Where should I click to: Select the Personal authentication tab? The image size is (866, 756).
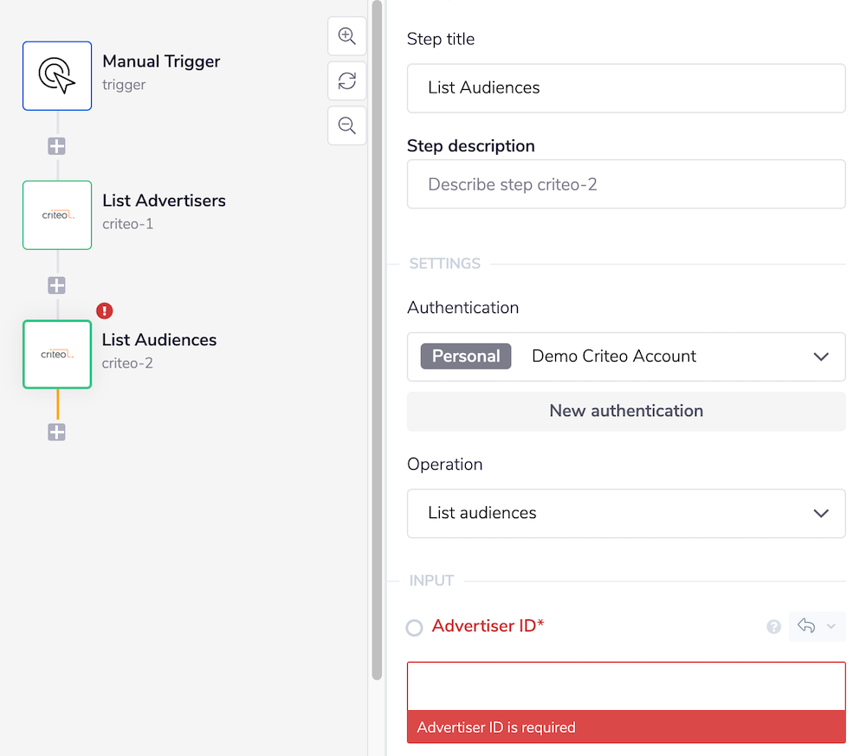[465, 356]
